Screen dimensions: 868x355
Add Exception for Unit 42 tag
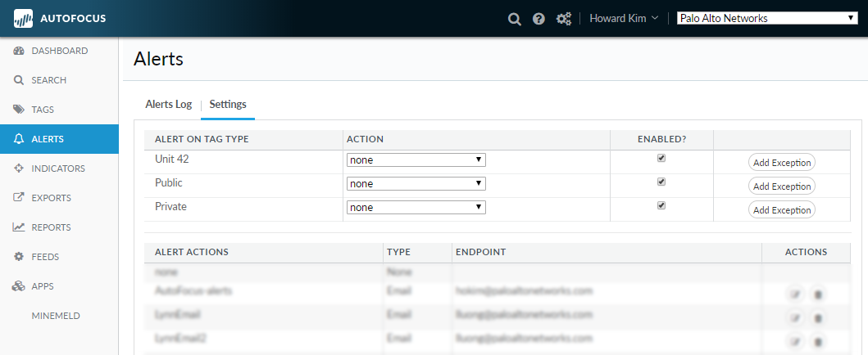pyautogui.click(x=781, y=163)
